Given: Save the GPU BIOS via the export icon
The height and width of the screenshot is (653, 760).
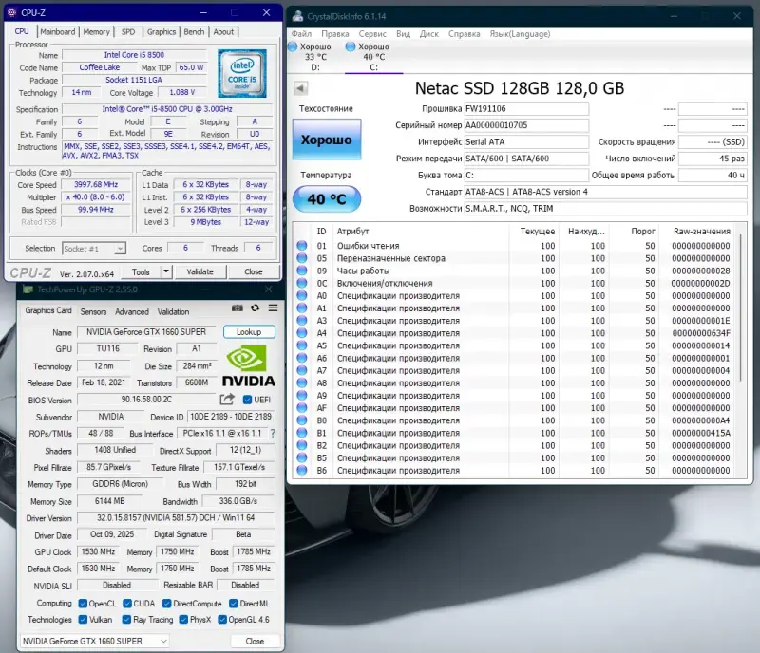Looking at the screenshot, I should pyautogui.click(x=226, y=400).
